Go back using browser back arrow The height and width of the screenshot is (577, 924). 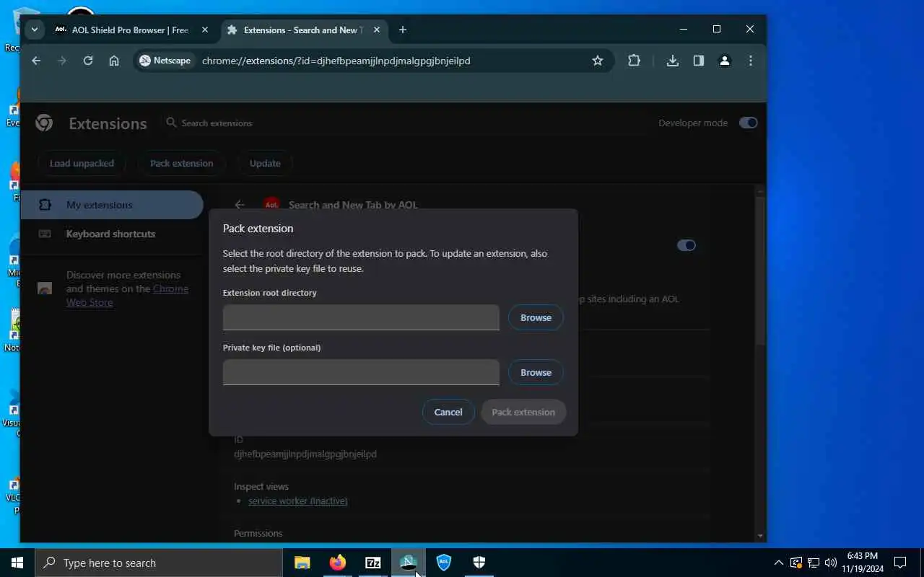pos(36,61)
